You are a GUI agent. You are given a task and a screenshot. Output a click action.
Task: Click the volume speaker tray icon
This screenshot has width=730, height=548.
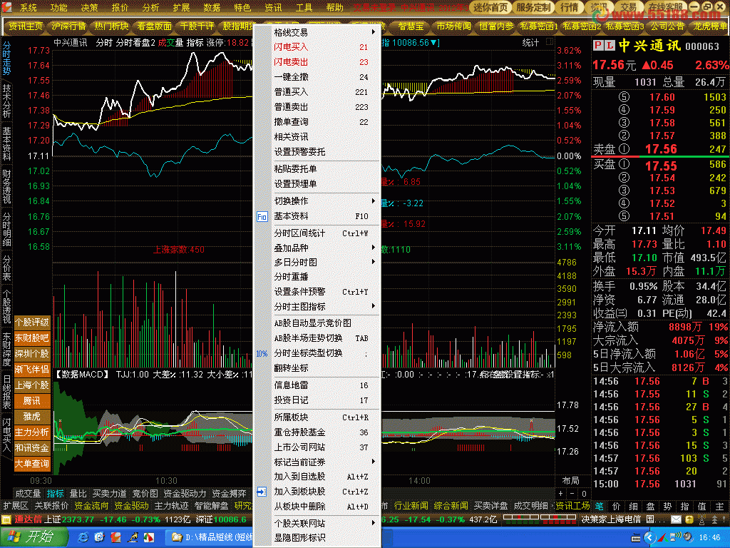(x=687, y=538)
